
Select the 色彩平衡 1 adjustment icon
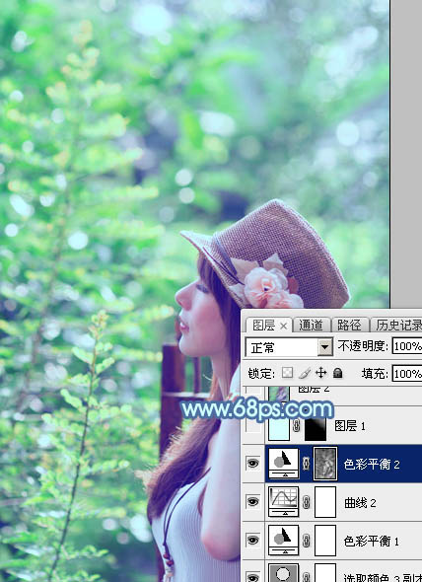click(x=284, y=541)
